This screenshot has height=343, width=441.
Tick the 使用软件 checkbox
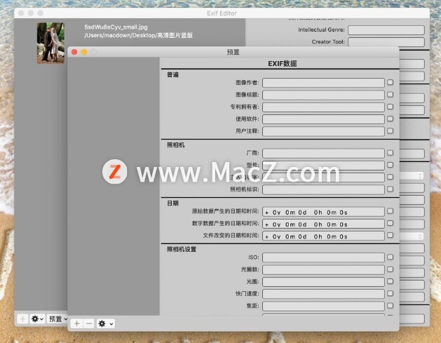coord(390,119)
